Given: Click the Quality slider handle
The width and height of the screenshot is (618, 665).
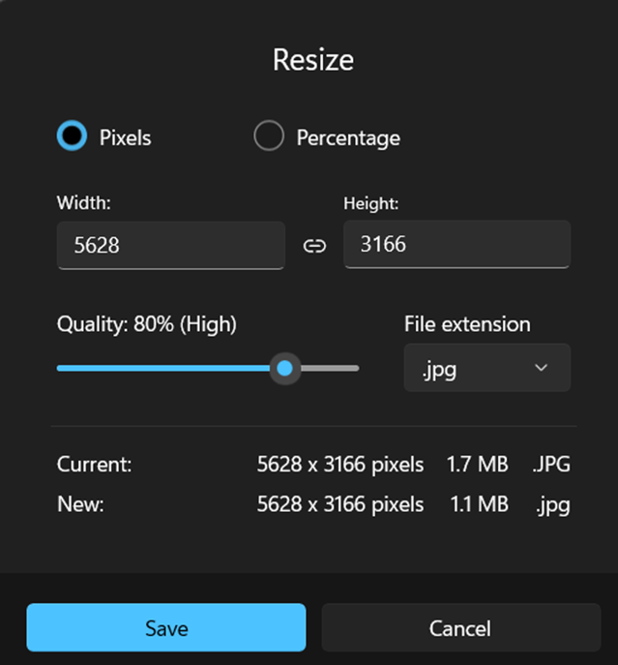Looking at the screenshot, I should pyautogui.click(x=285, y=368).
